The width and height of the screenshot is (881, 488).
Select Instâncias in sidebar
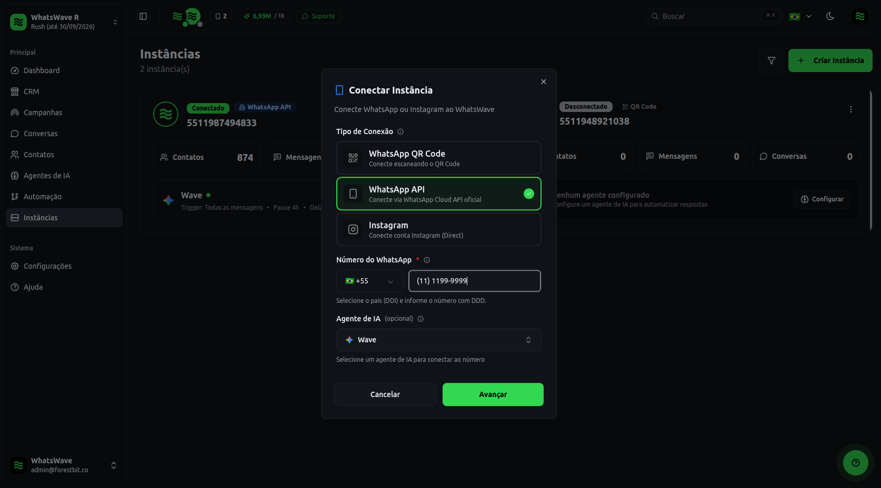coord(64,218)
